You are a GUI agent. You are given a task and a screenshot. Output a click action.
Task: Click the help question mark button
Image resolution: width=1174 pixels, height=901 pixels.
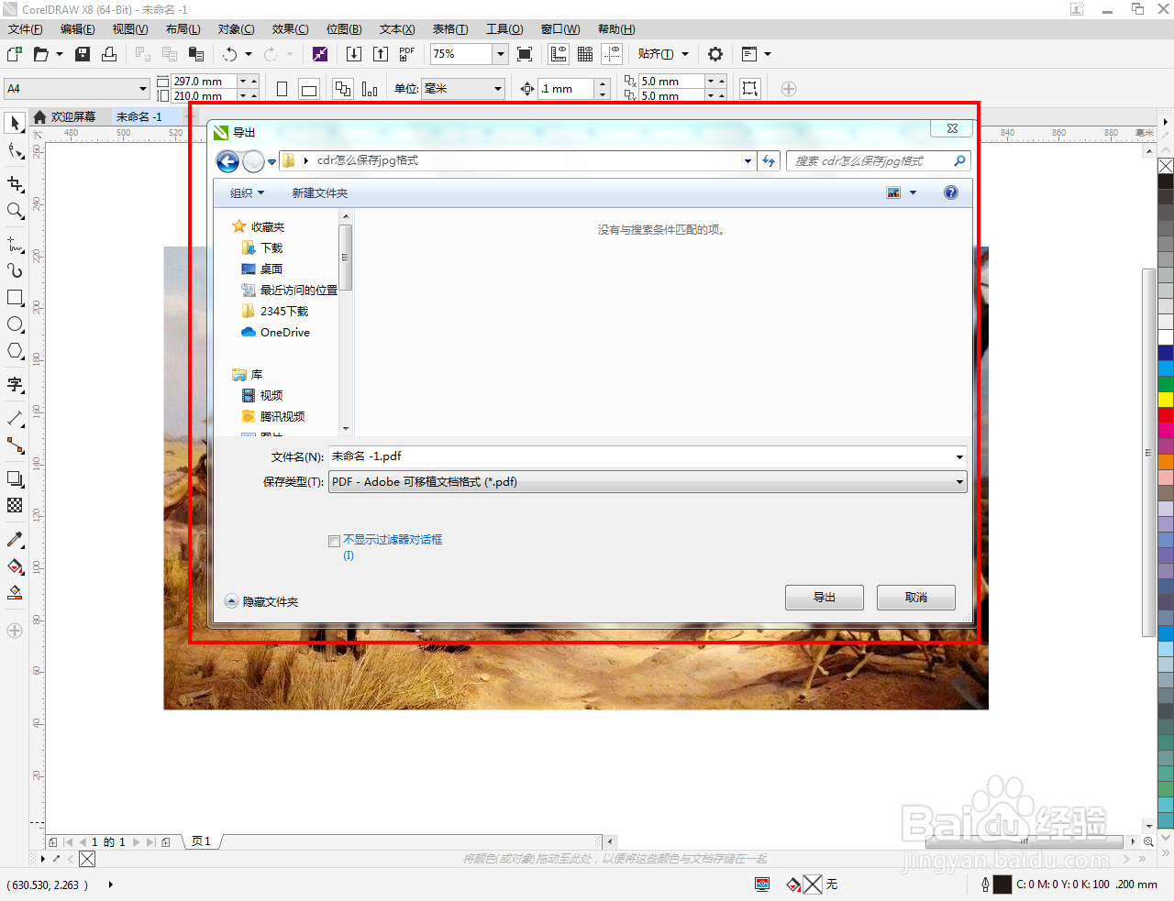pyautogui.click(x=951, y=192)
